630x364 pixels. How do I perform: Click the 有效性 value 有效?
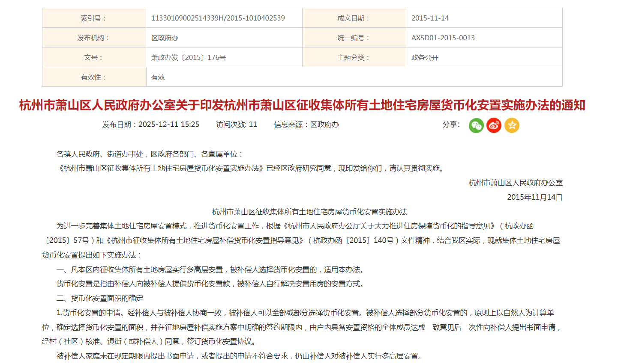(x=158, y=77)
